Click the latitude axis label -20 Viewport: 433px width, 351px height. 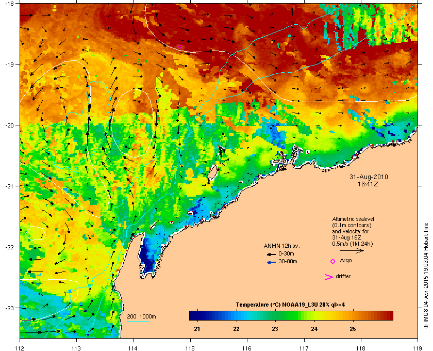pos(9,125)
